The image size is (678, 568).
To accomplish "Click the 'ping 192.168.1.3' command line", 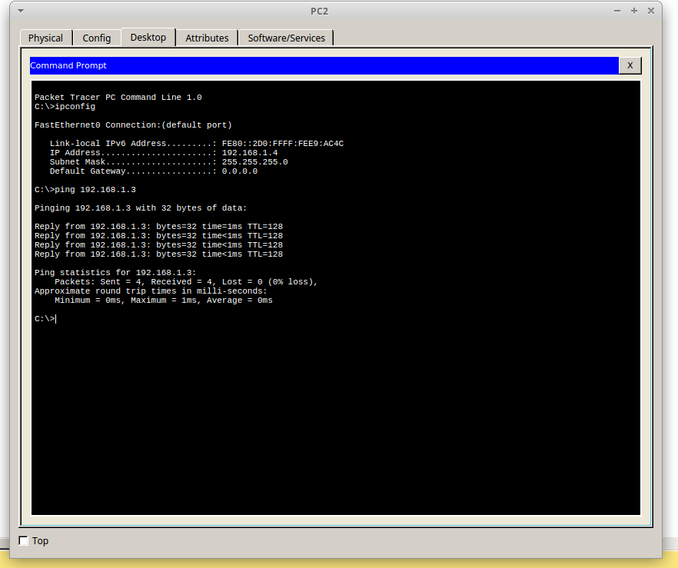I will pyautogui.click(x=85, y=190).
